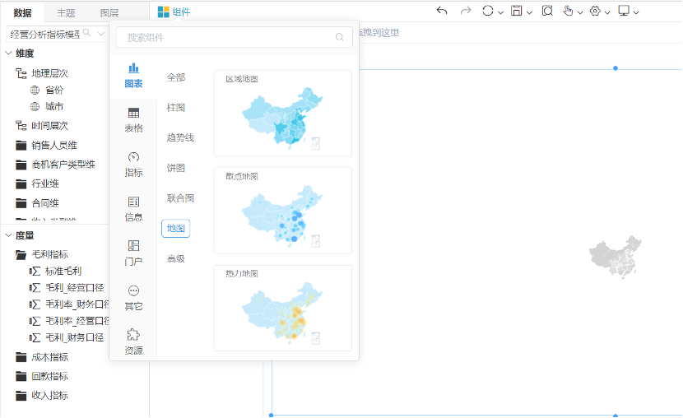
Task: Select the 毛利率_经营口径 measure
Action: [x=69, y=321]
